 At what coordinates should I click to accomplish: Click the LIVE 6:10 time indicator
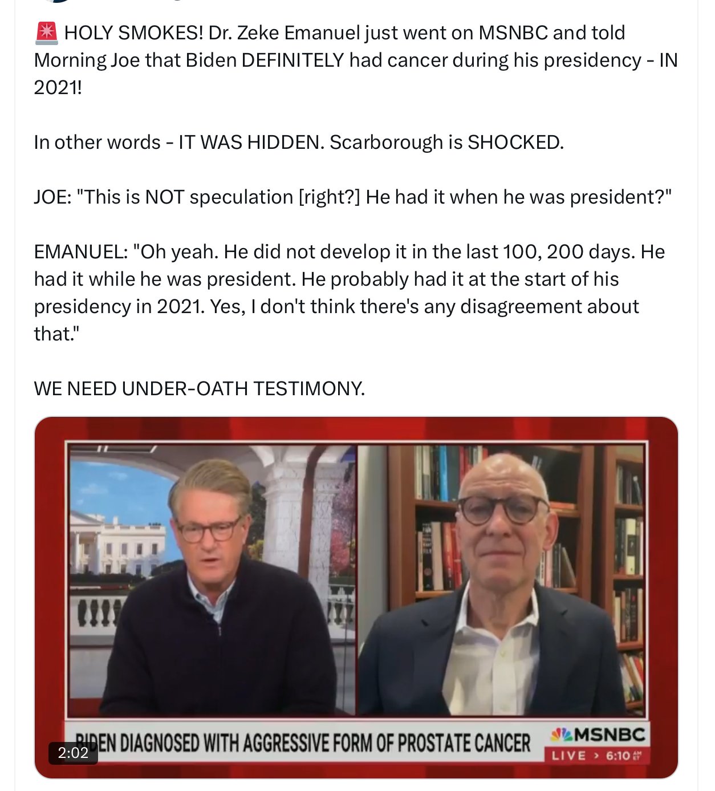pyautogui.click(x=596, y=756)
